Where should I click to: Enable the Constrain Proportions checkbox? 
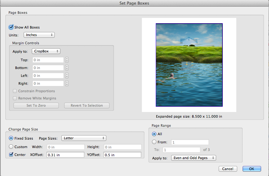click(x=15, y=91)
